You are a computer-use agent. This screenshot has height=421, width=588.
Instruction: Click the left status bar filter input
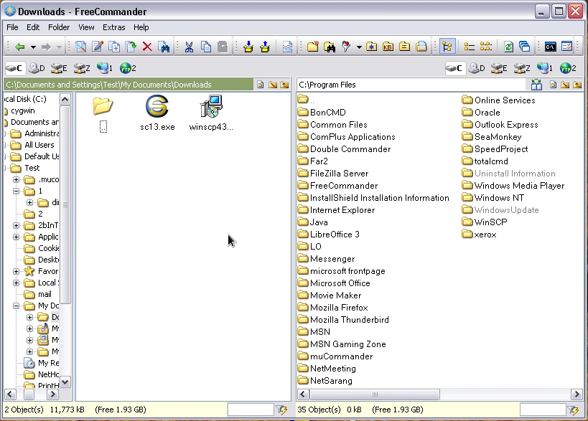[251, 410]
